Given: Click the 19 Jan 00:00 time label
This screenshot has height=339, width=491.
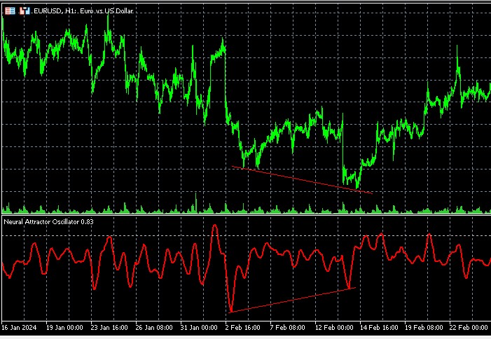Looking at the screenshot, I should (x=64, y=328).
